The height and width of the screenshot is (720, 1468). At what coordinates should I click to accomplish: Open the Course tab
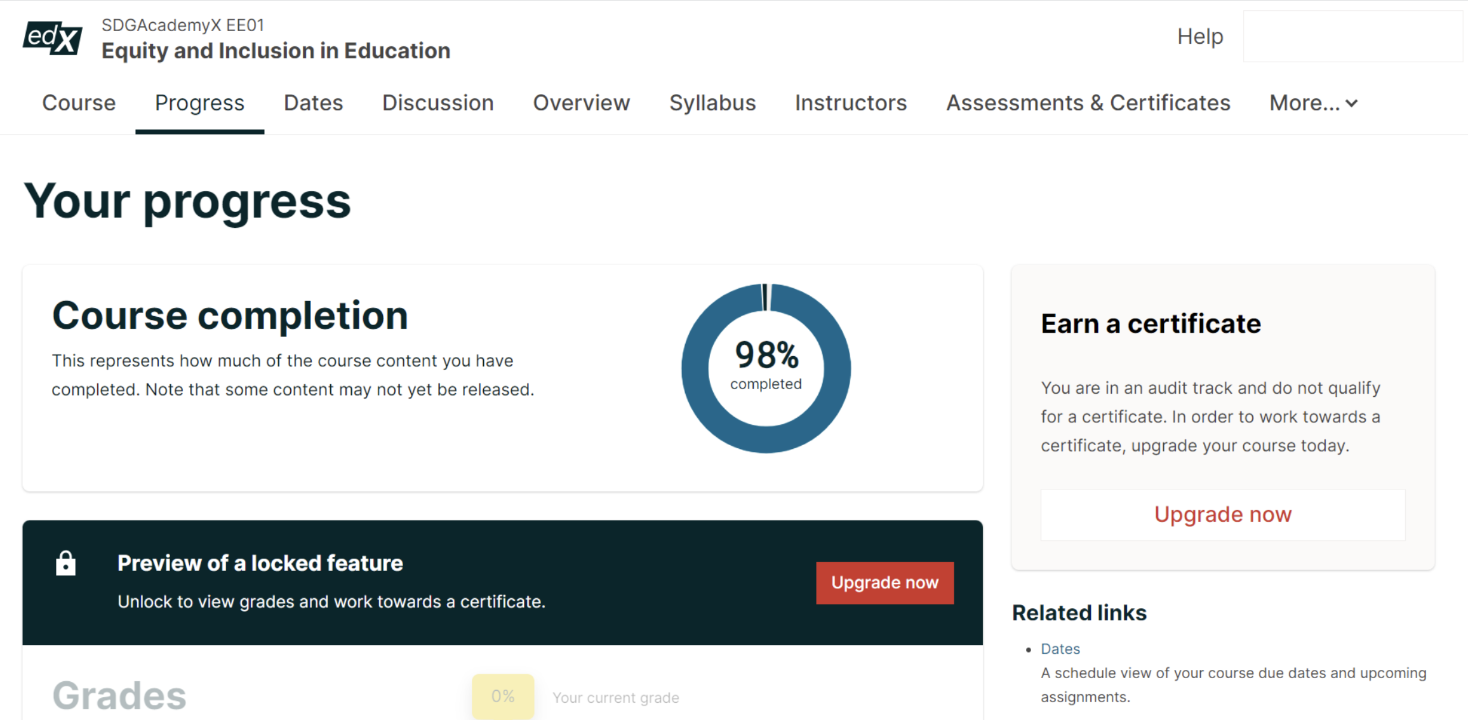pyautogui.click(x=79, y=103)
